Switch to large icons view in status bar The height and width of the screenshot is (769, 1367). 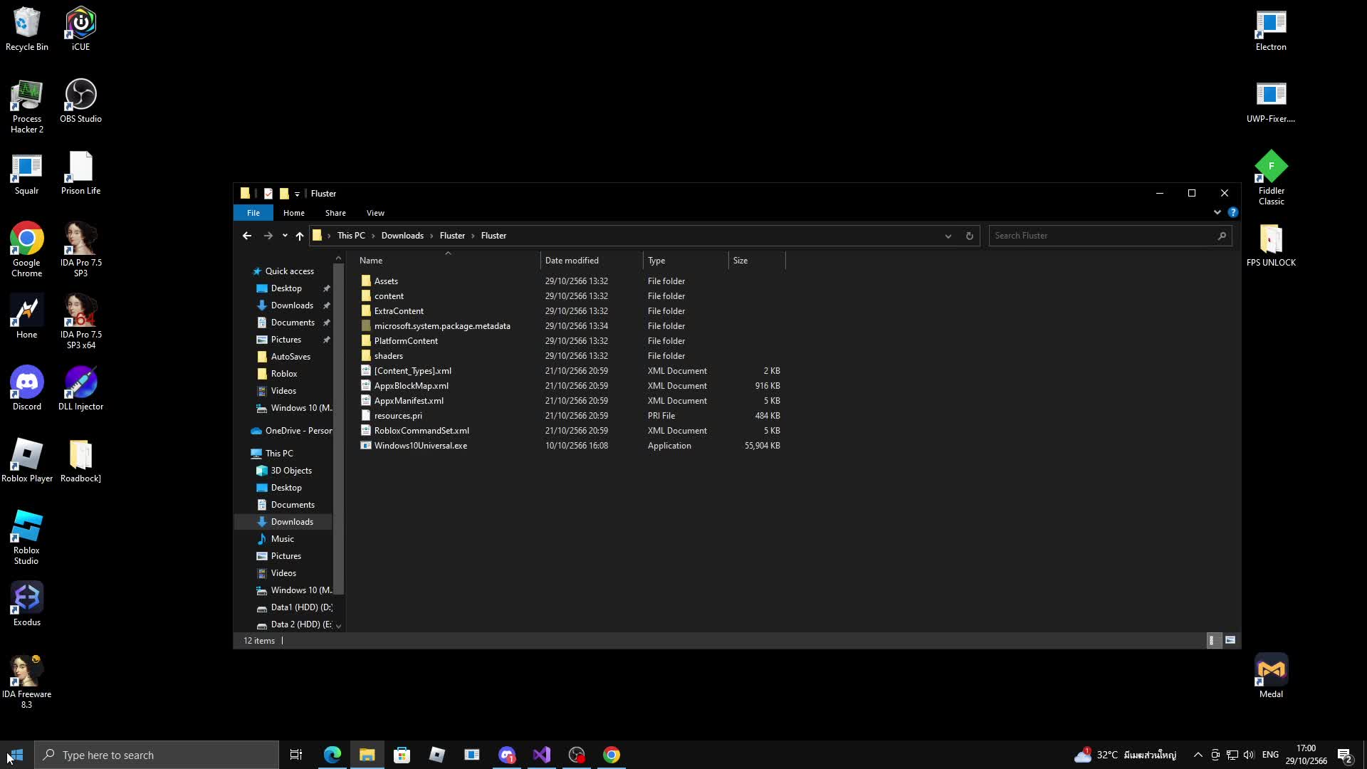1230,640
